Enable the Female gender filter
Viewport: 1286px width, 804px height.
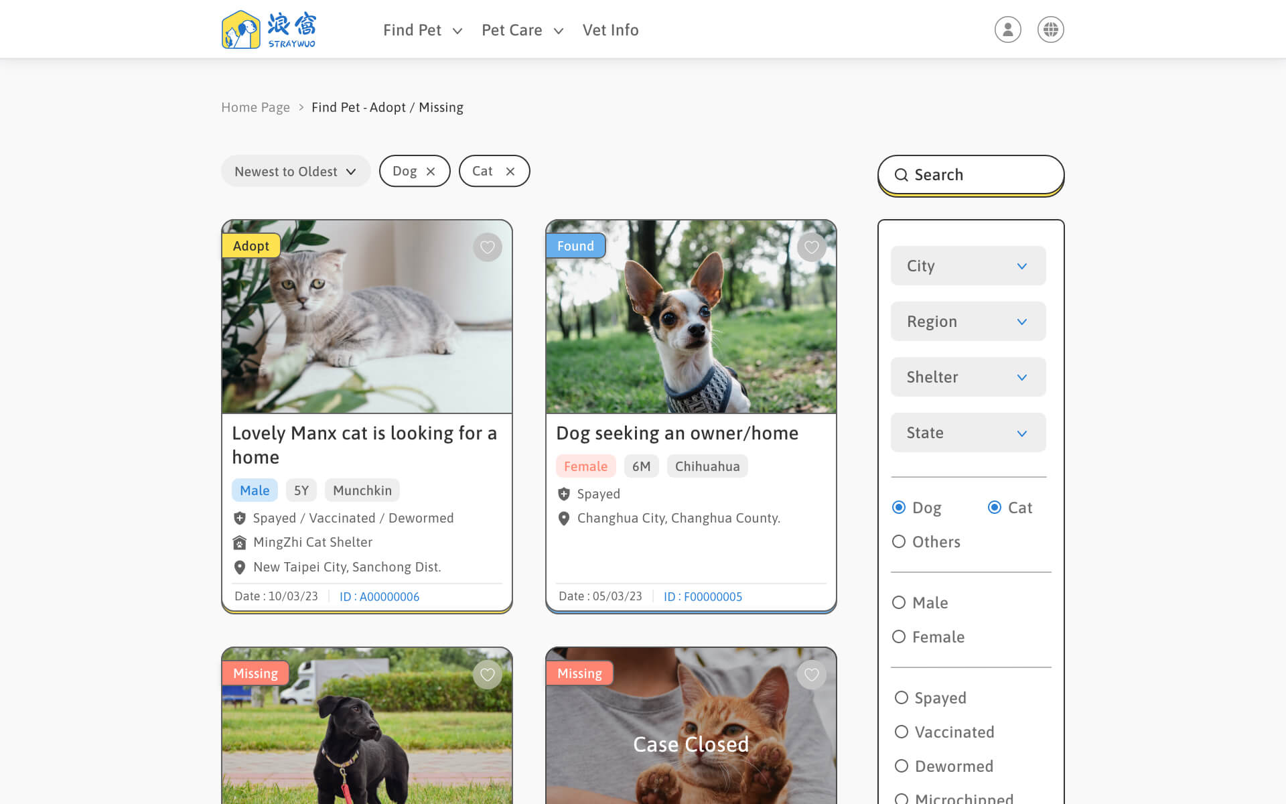[899, 636]
